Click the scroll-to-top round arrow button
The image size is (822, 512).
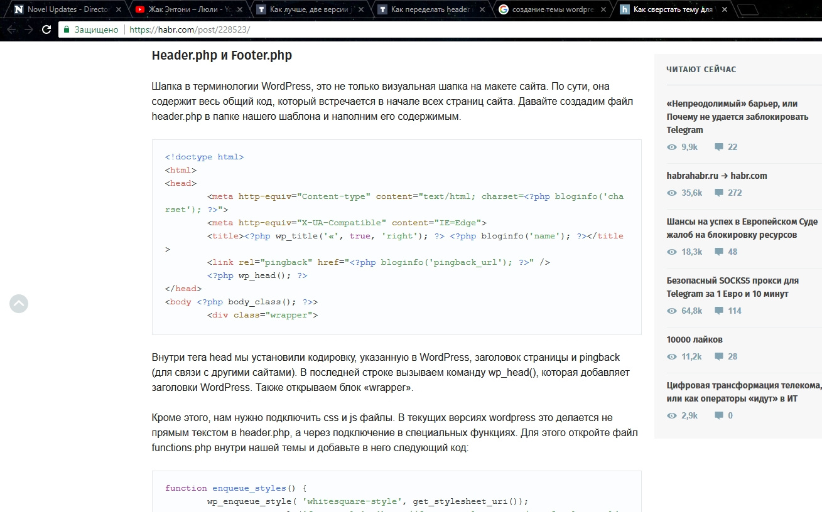19,304
